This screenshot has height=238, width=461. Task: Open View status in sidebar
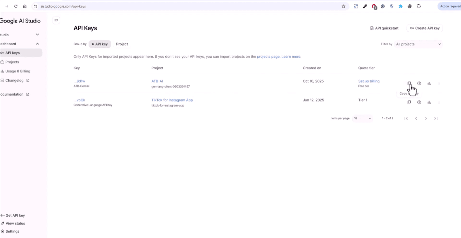[15, 223]
